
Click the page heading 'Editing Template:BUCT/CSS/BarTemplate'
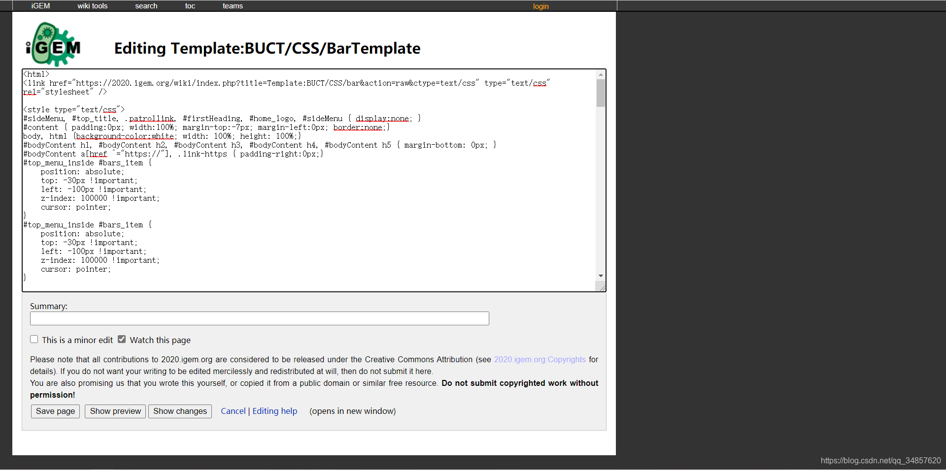(x=268, y=48)
